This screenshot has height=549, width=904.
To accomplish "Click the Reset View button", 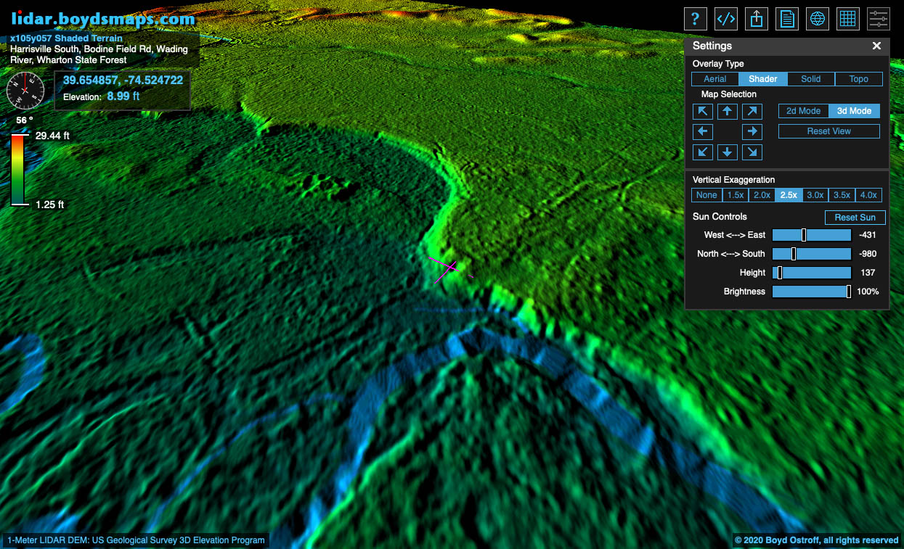I will [828, 131].
